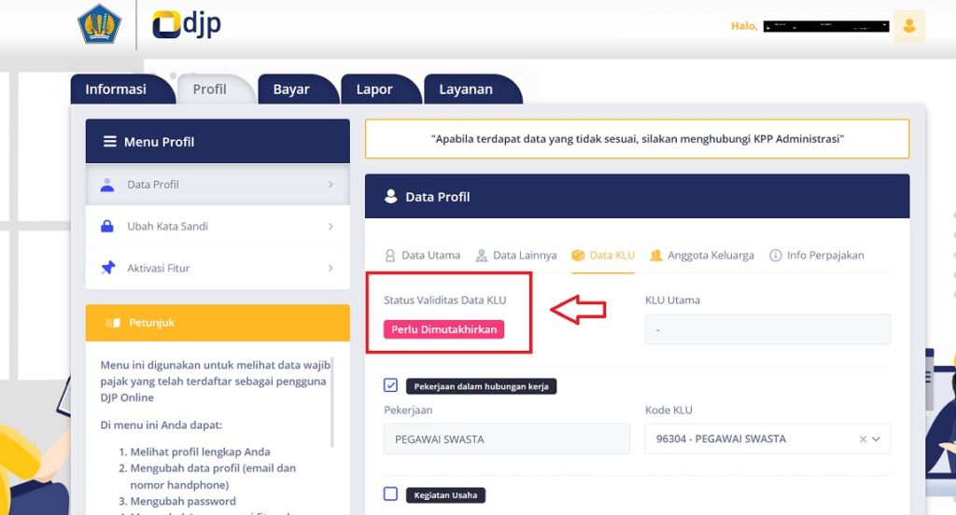
Task: Check the Kegiatan Usaha checkbox
Action: pyautogui.click(x=391, y=494)
